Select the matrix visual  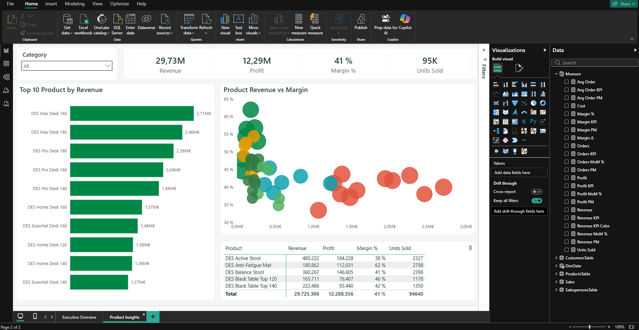(x=515, y=121)
